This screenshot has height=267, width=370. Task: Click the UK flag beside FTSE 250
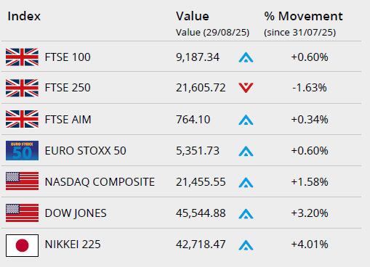pyautogui.click(x=22, y=88)
